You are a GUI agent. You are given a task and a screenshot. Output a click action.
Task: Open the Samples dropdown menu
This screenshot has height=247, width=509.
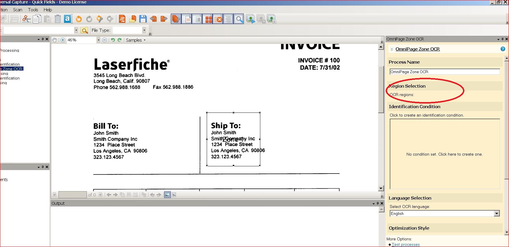(136, 40)
